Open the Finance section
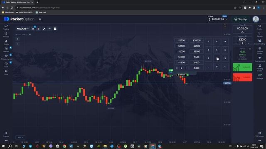The width and height of the screenshot is (266, 149). point(6,35)
